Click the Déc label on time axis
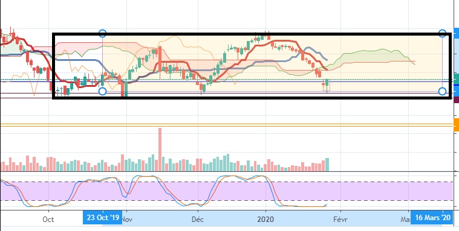Viewport: 459px width, 231px height. [x=198, y=219]
